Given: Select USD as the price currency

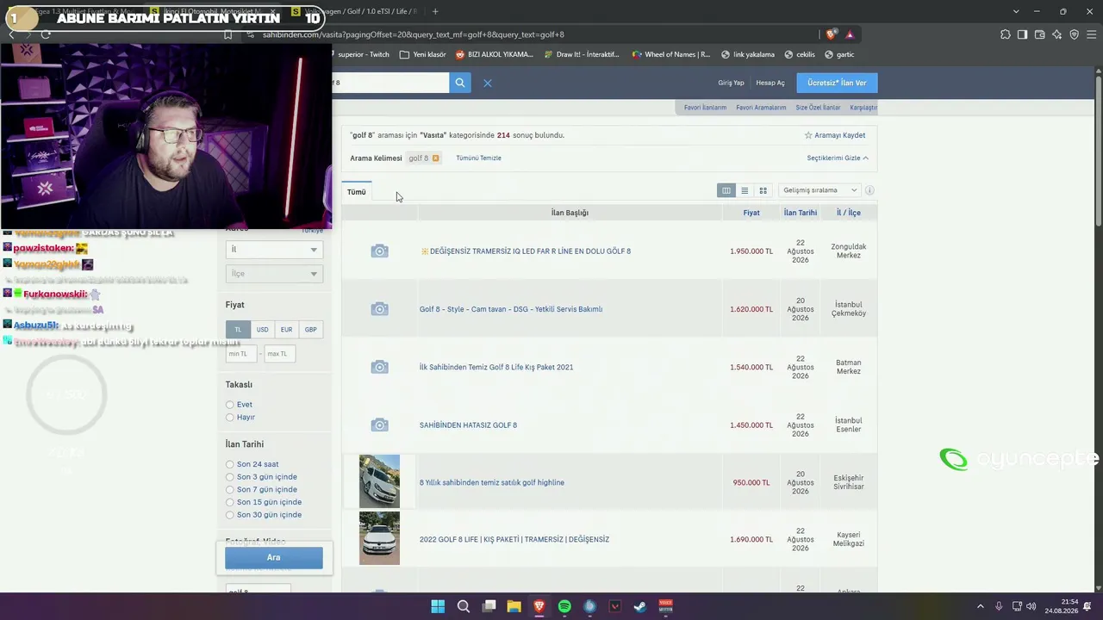Looking at the screenshot, I should pos(262,330).
